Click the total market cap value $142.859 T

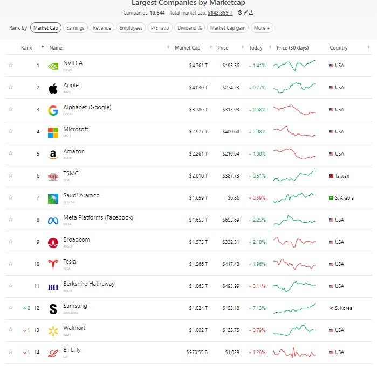tap(220, 12)
